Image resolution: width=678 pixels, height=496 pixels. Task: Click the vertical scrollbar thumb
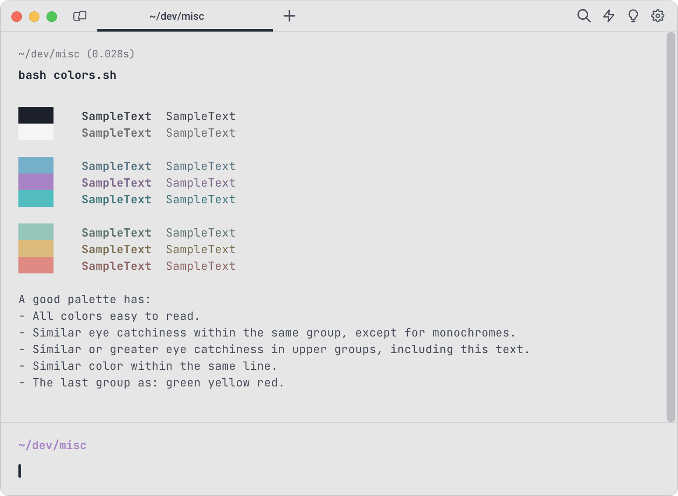(671, 227)
